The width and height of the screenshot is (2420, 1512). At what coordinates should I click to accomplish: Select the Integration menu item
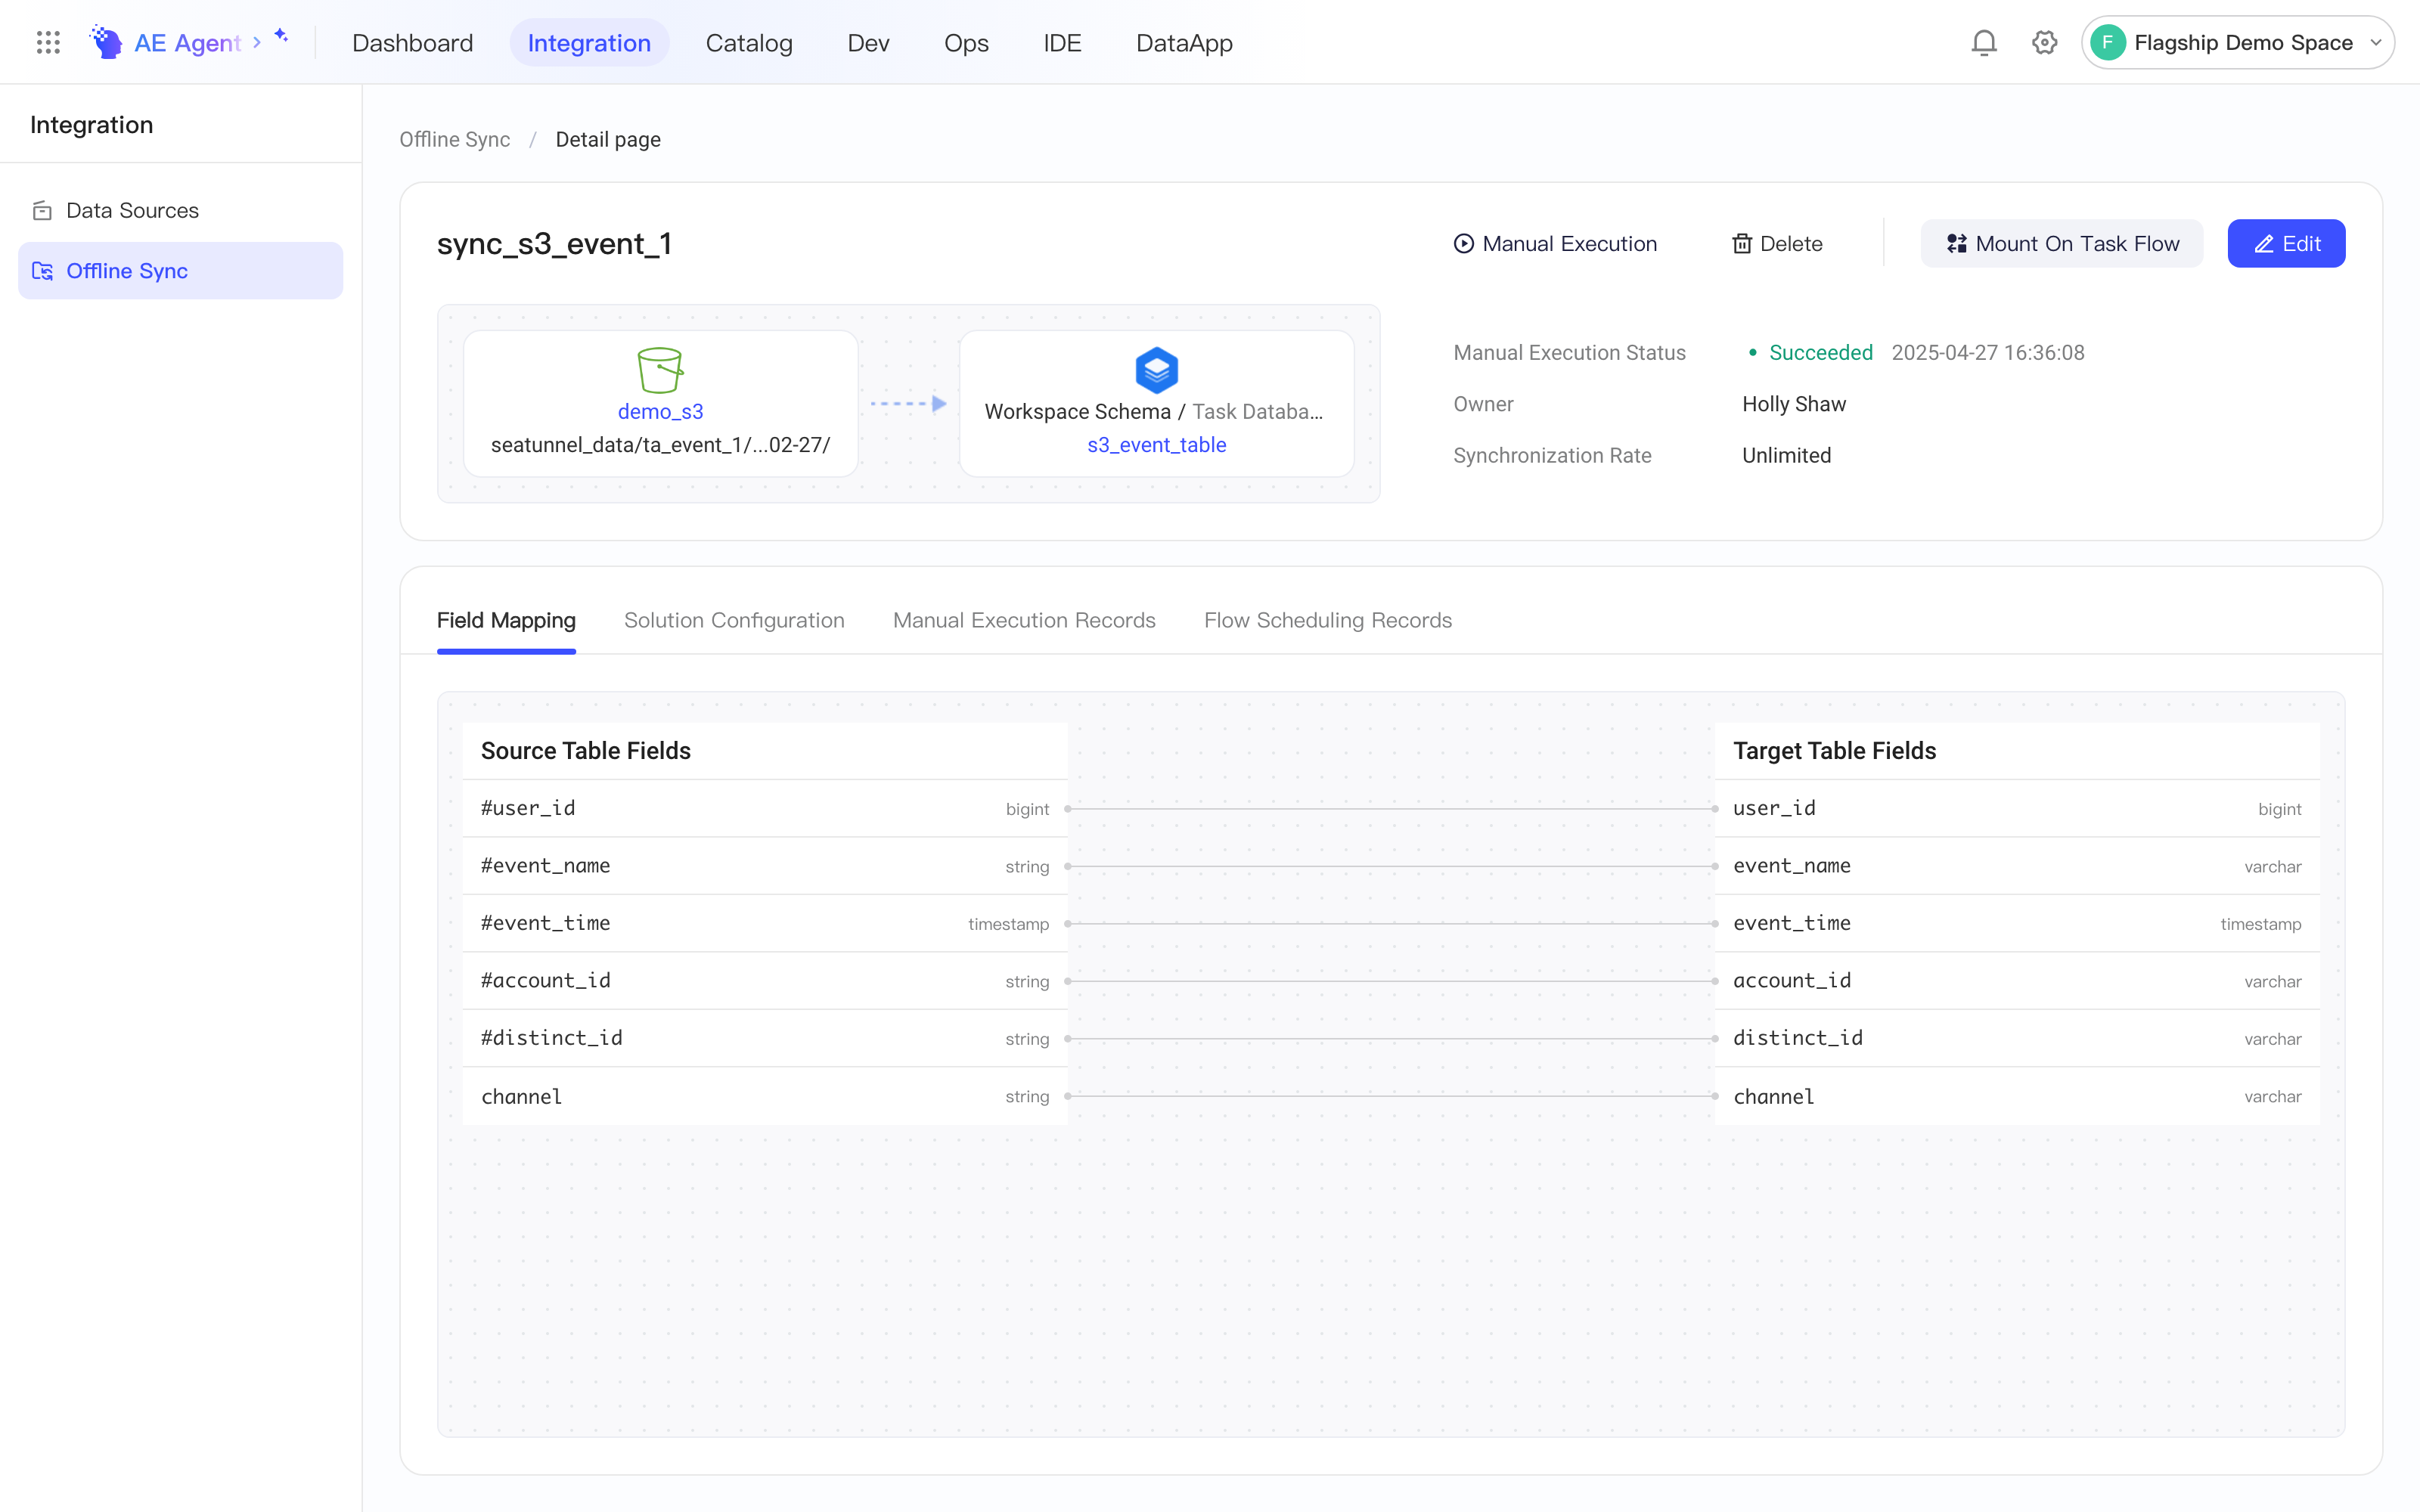pos(589,42)
